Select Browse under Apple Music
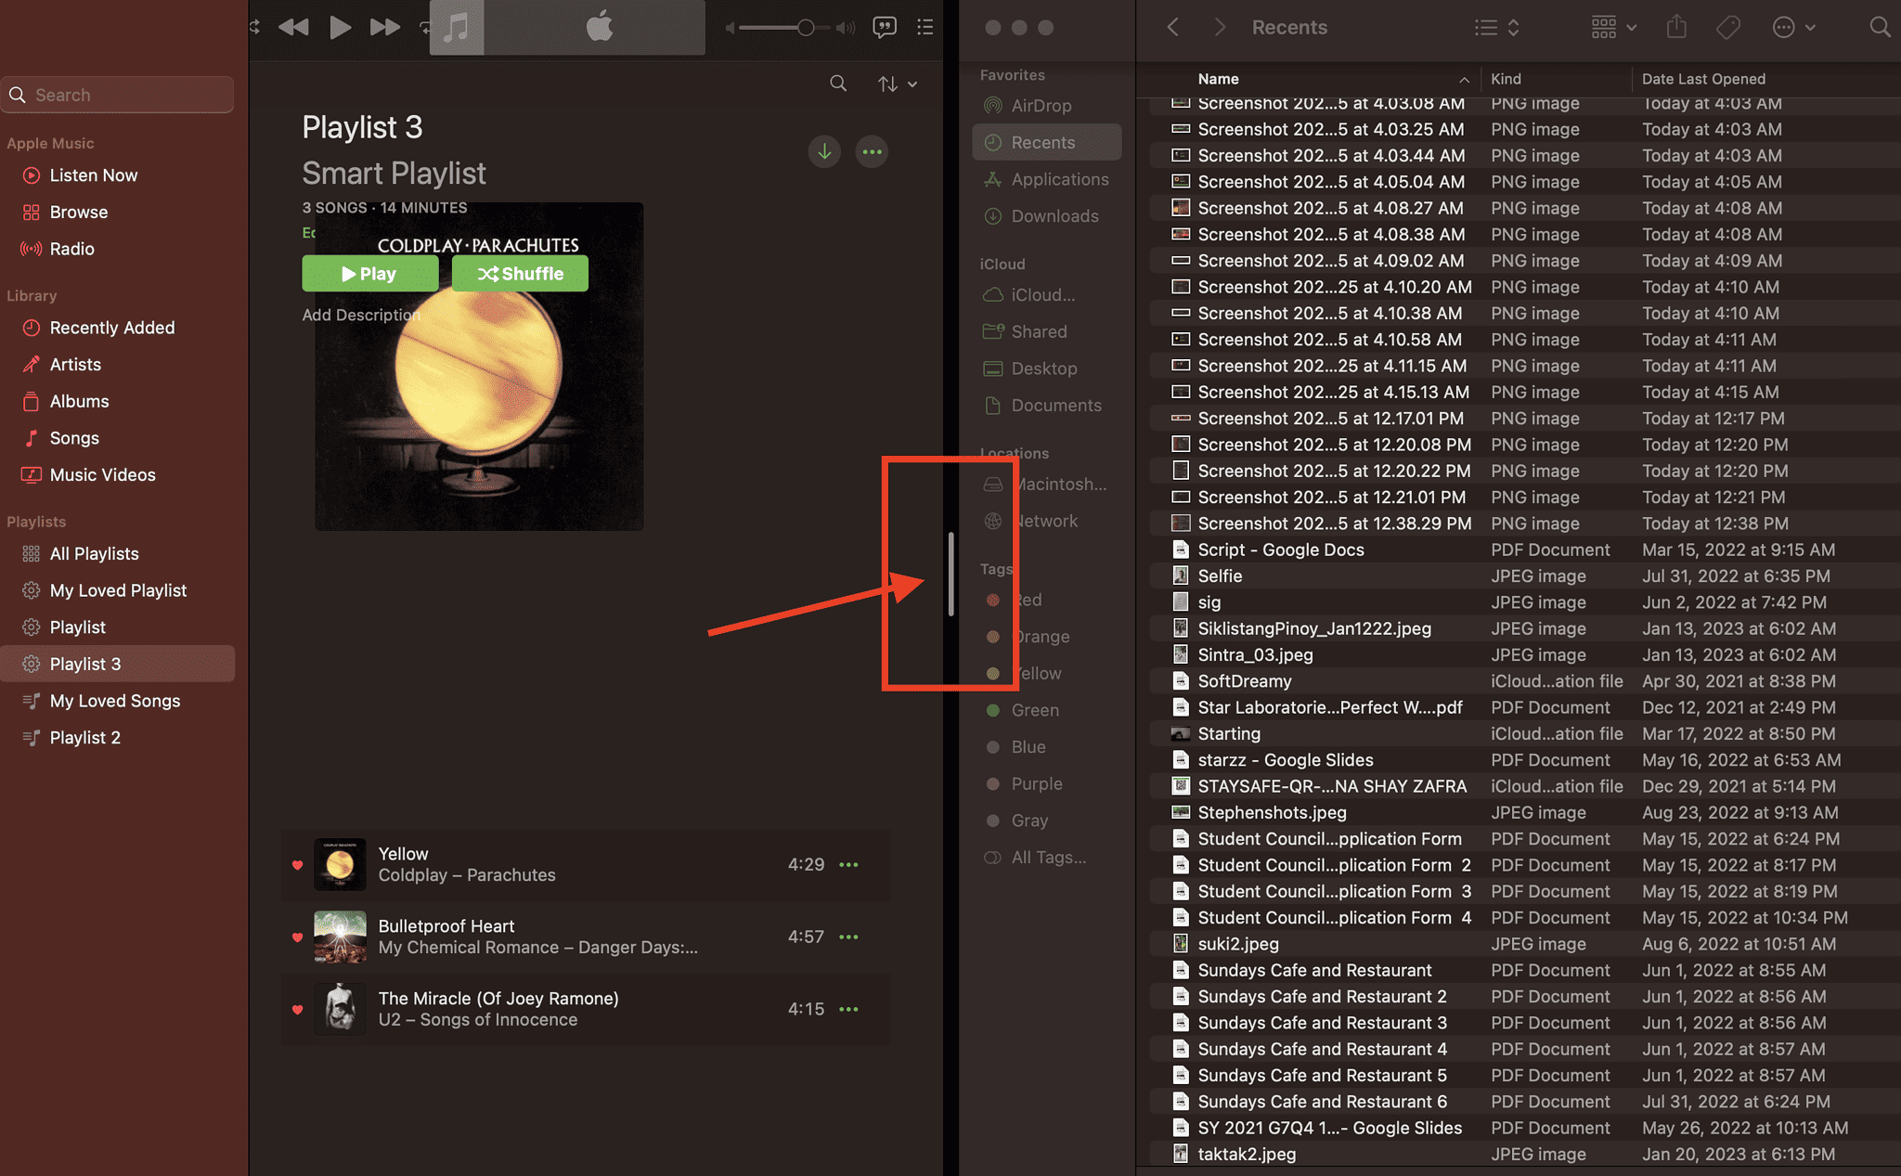This screenshot has width=1901, height=1176. pyautogui.click(x=77, y=212)
